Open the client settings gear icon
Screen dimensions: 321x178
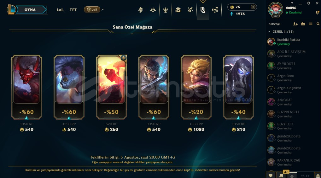point(308,3)
